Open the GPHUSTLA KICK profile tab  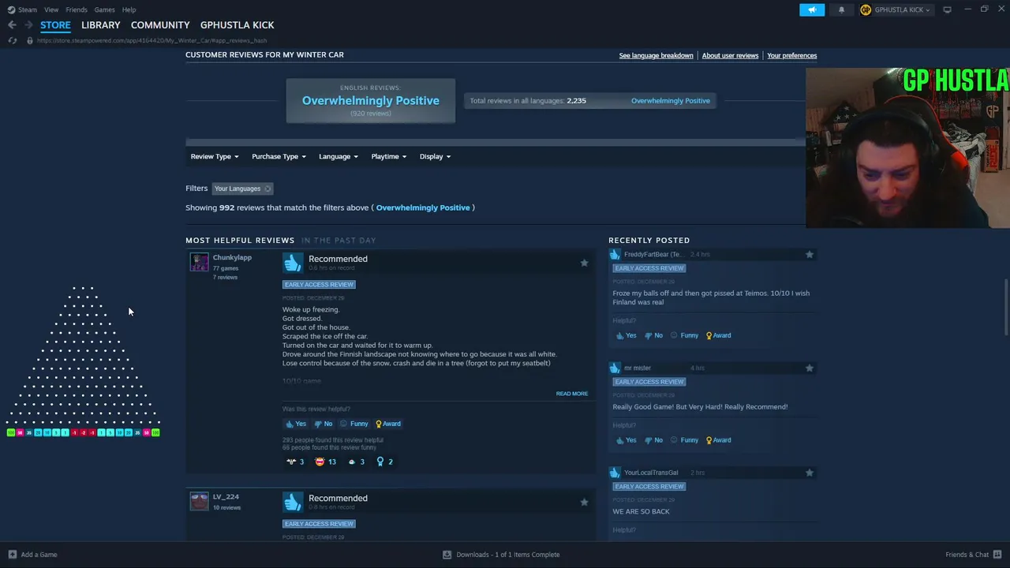click(238, 25)
